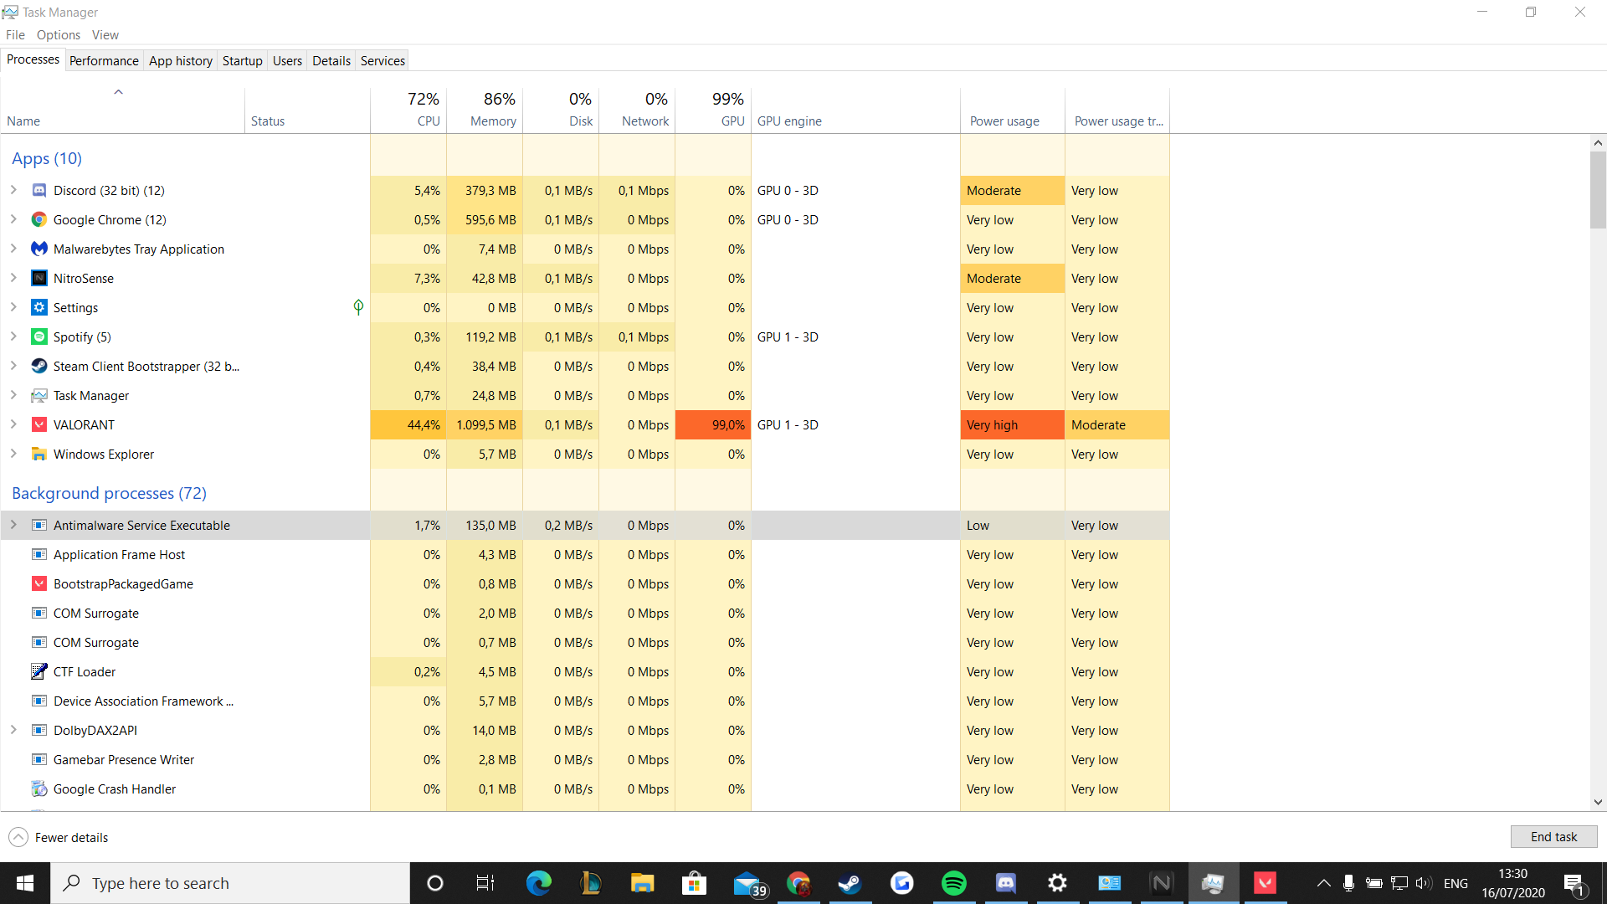Click the Settings process gear icon
The height and width of the screenshot is (904, 1607).
point(39,308)
